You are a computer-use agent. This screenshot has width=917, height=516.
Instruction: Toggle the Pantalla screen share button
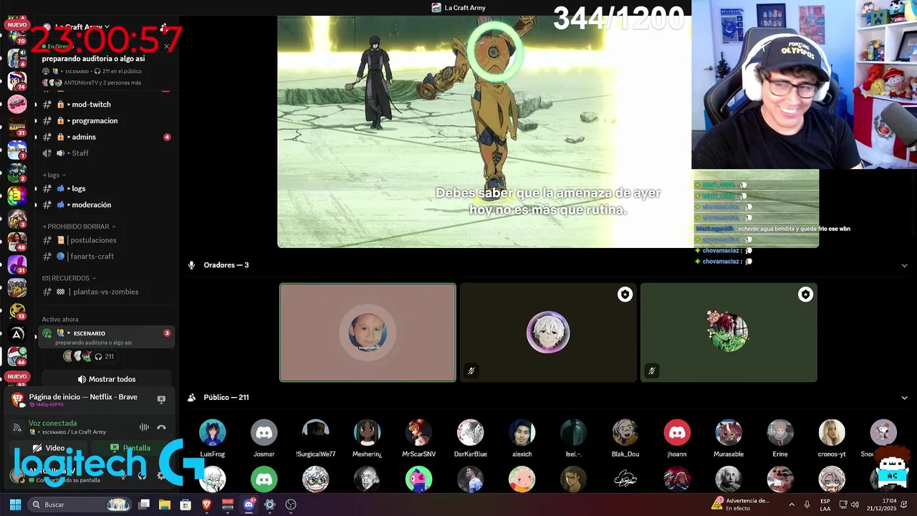[x=130, y=448]
